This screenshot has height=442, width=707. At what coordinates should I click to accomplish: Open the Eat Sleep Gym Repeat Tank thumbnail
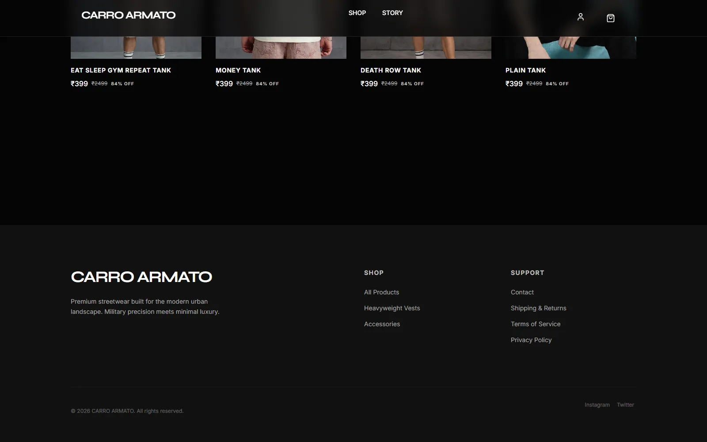(x=136, y=47)
